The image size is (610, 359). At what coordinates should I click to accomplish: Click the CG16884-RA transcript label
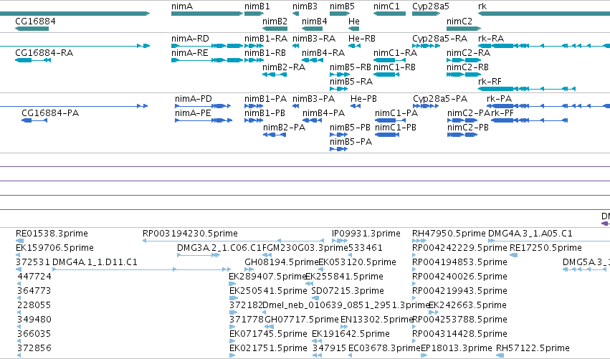[44, 53]
